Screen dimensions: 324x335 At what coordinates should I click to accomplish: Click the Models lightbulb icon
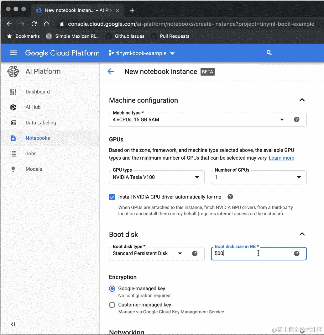pos(13,169)
